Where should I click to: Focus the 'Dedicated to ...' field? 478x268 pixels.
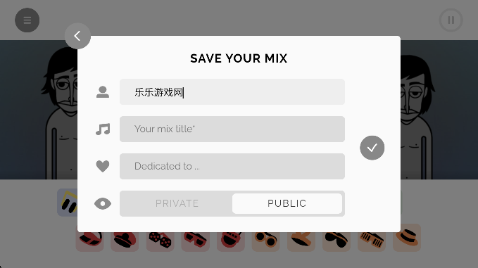232,166
